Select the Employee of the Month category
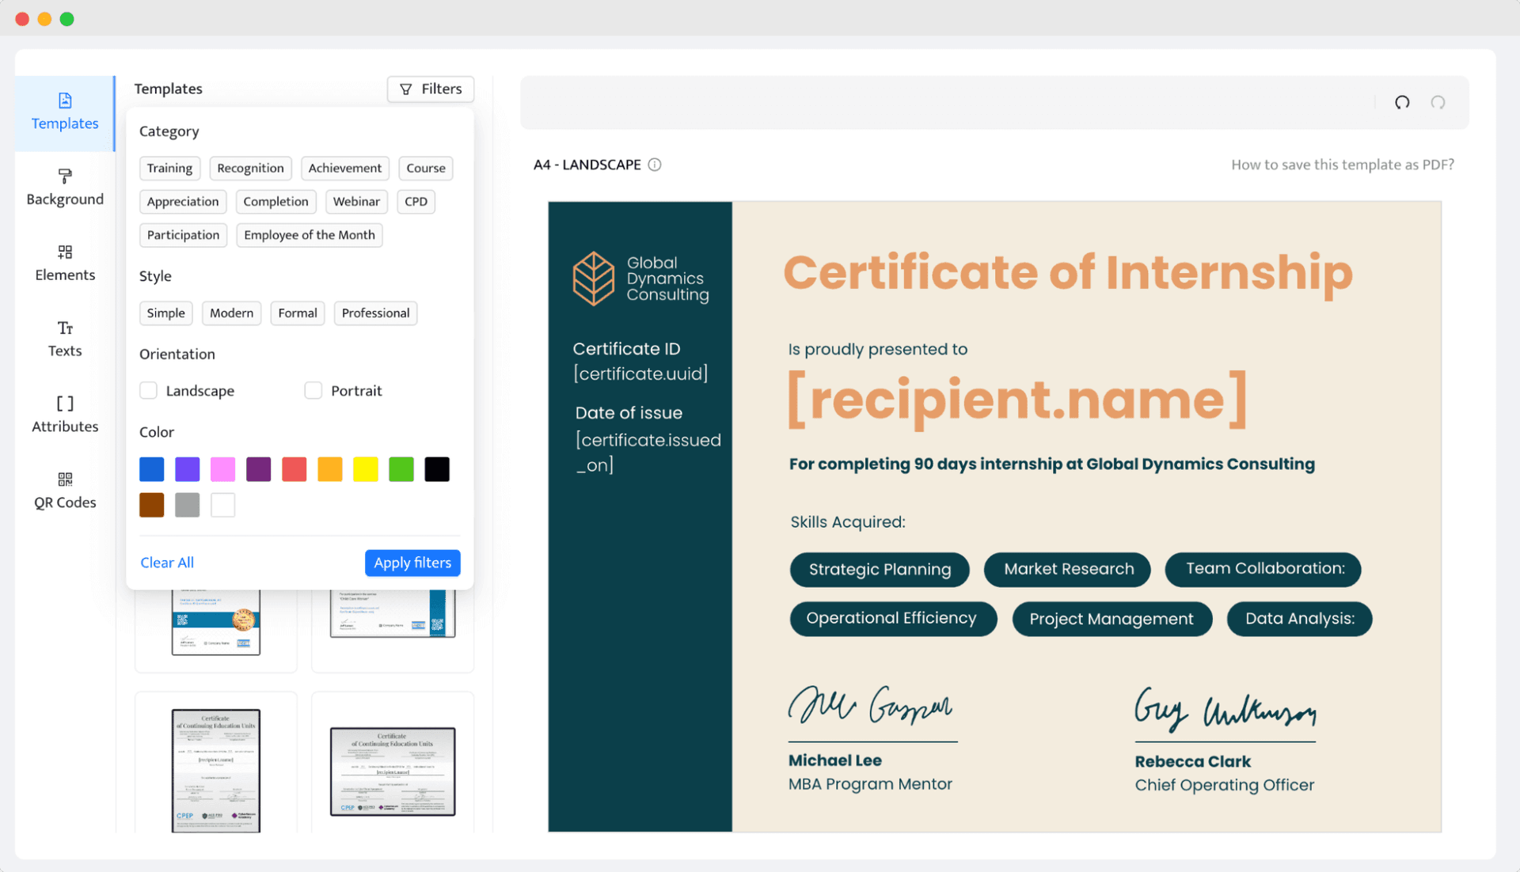 click(309, 235)
